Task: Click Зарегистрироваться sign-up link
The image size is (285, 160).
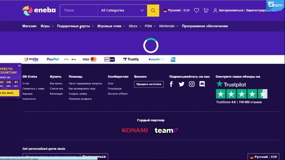Action: [261, 11]
